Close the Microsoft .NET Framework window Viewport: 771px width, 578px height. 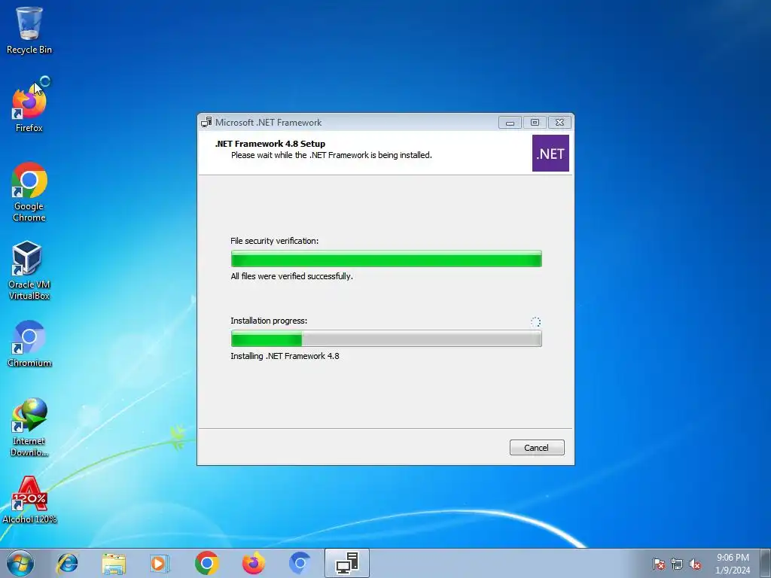pos(559,123)
